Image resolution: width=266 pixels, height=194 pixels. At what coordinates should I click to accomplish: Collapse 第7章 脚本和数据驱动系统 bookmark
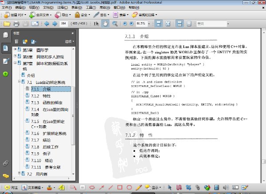15,63
